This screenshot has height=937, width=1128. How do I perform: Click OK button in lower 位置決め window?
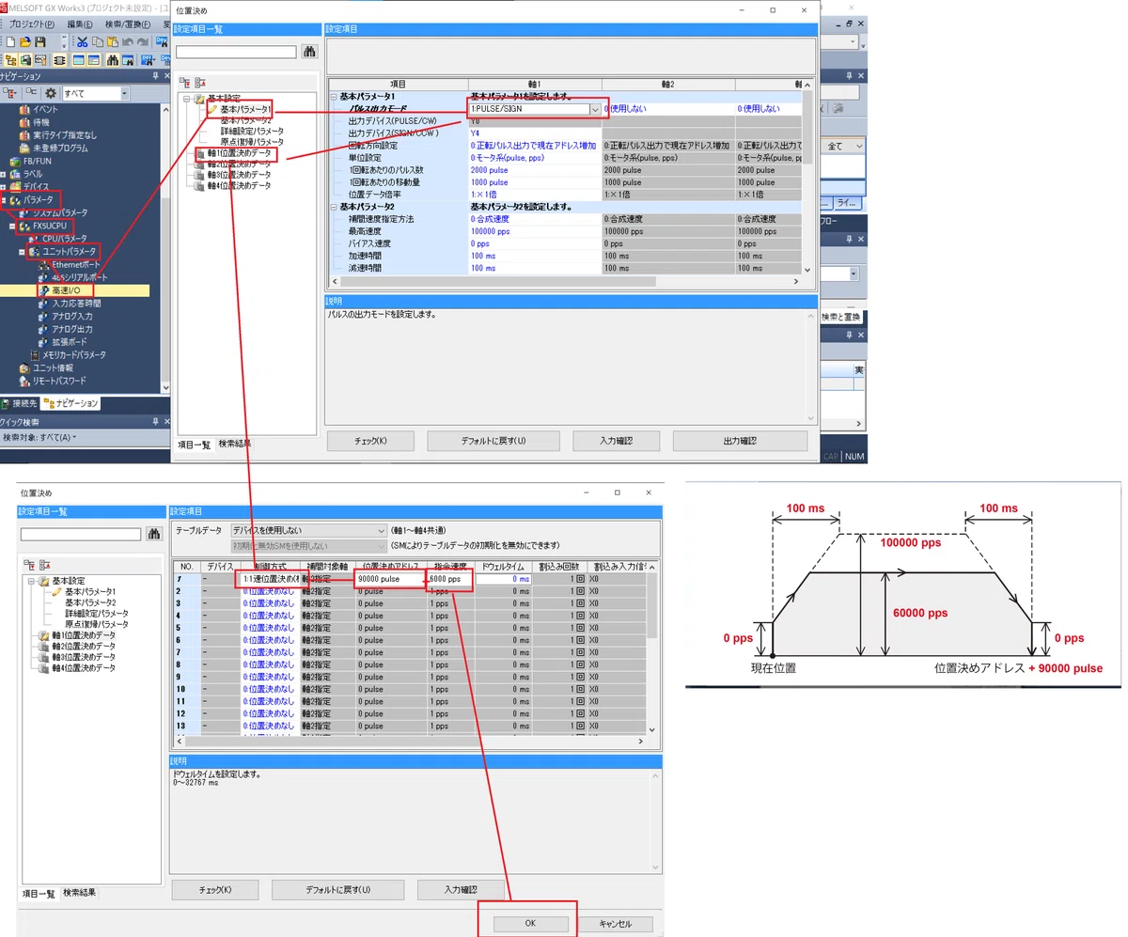530,924
